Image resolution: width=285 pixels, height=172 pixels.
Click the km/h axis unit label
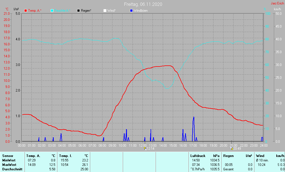277,9
